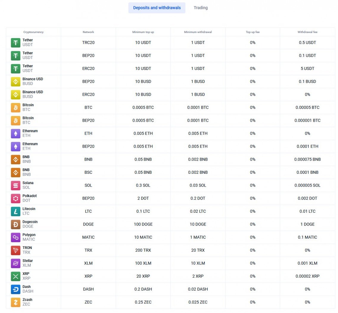Click the Cryptocurrency column header
Image resolution: width=338 pixels, height=313 pixels.
pyautogui.click(x=33, y=32)
